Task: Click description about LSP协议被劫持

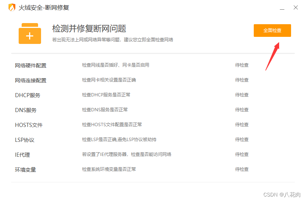Action: [119, 140]
